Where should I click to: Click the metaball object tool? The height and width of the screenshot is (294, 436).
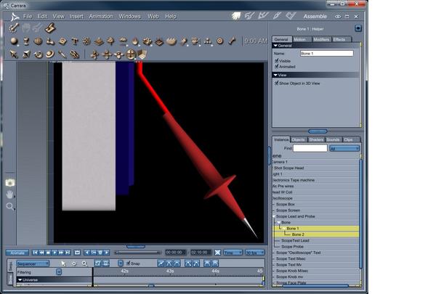click(x=50, y=41)
